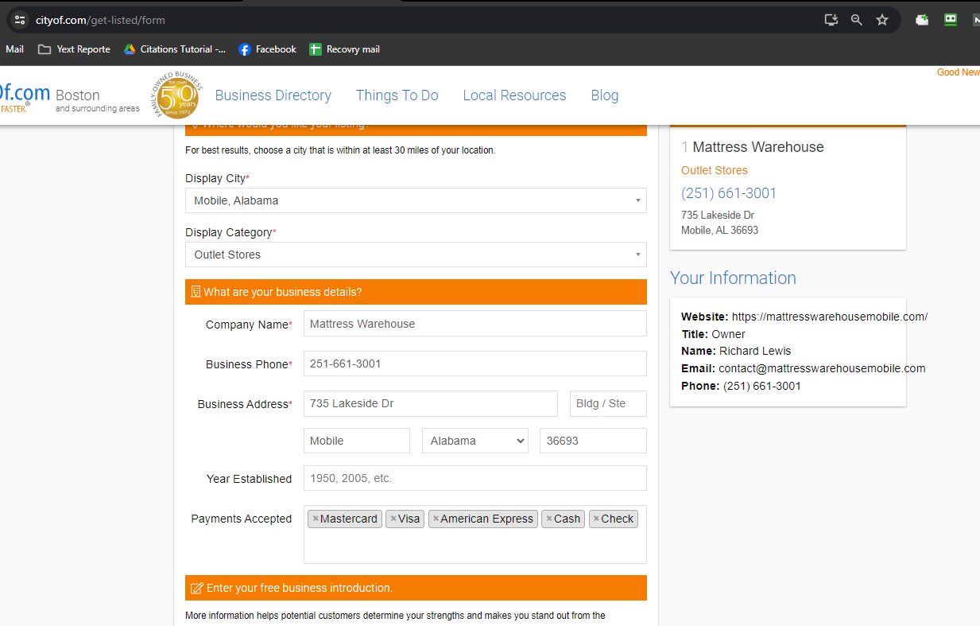Open the Display City dropdown
980x626 pixels.
pyautogui.click(x=416, y=200)
